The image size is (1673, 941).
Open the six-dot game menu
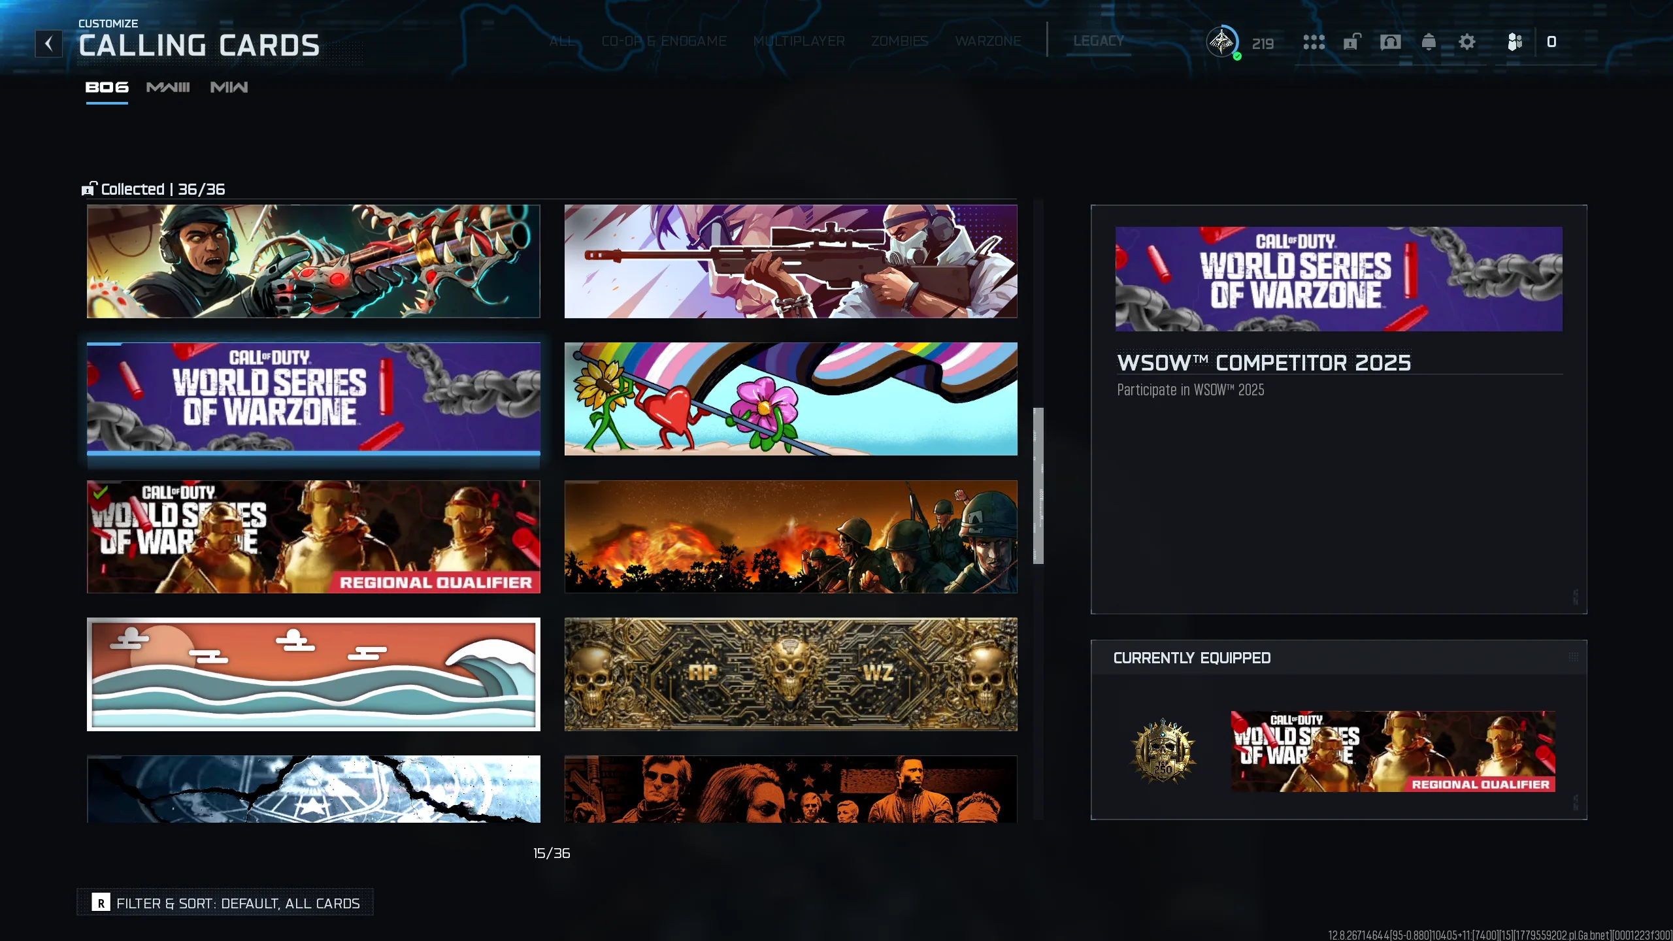(1314, 42)
